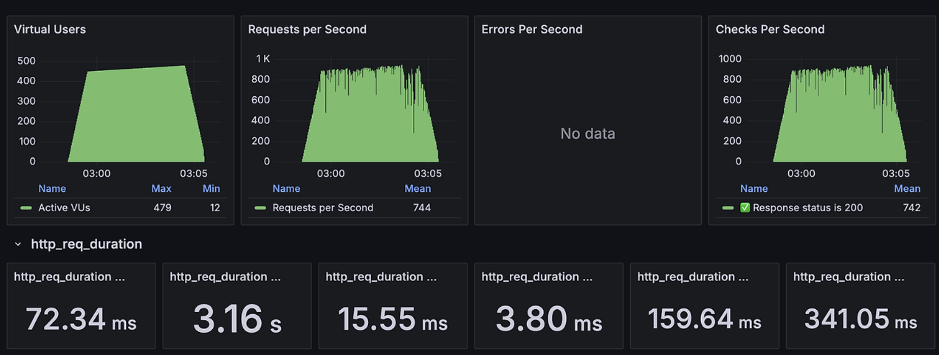Sort Requests per Second legend by Mean
The image size is (939, 355).
click(x=418, y=189)
